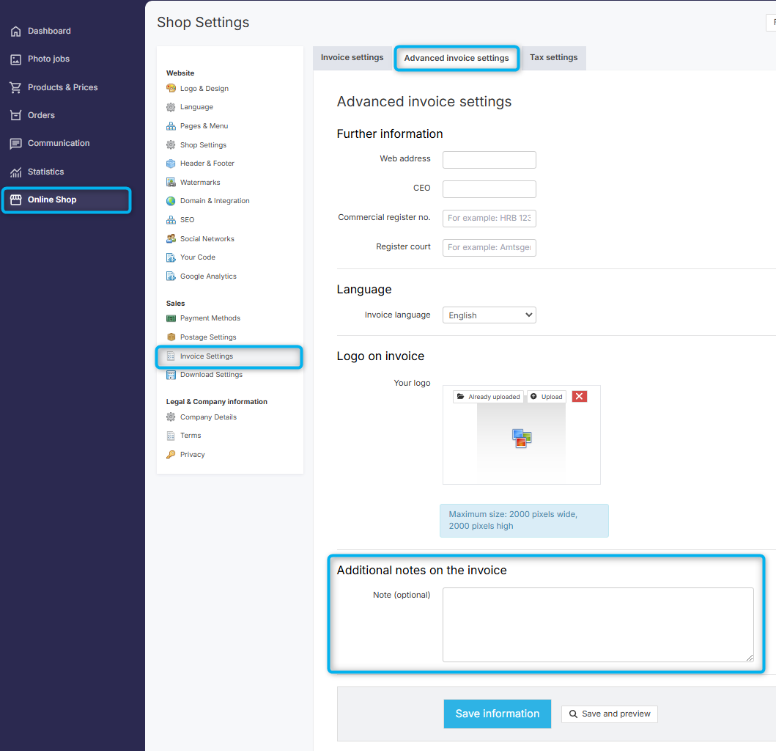Click the Save and preview button
776x751 pixels.
point(609,714)
